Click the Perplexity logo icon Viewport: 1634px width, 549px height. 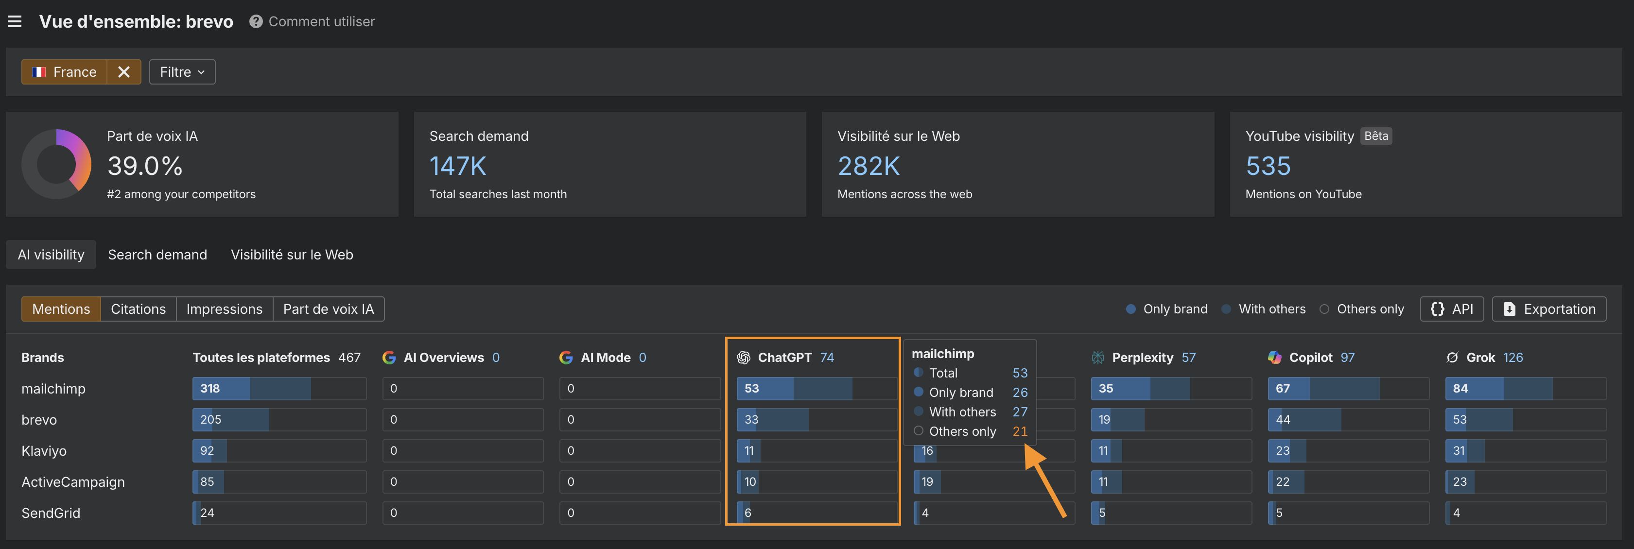coord(1097,358)
